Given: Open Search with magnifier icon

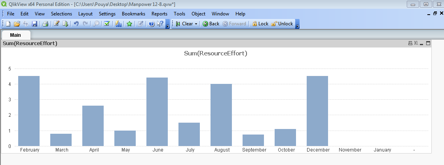Looking at the screenshot, I should point(96,24).
